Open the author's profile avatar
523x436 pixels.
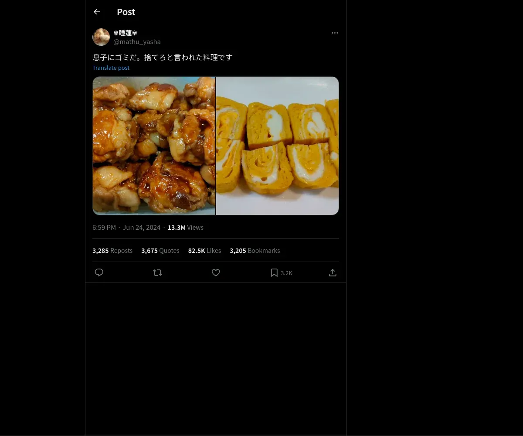(x=101, y=37)
